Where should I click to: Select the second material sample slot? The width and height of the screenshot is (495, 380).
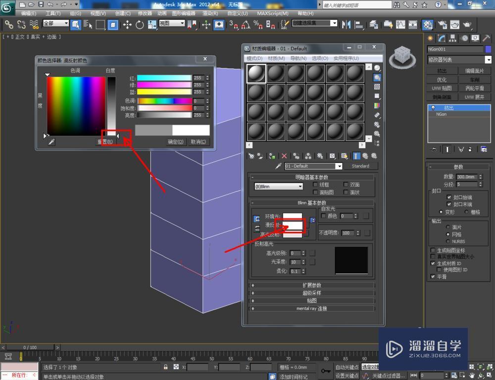(x=276, y=74)
